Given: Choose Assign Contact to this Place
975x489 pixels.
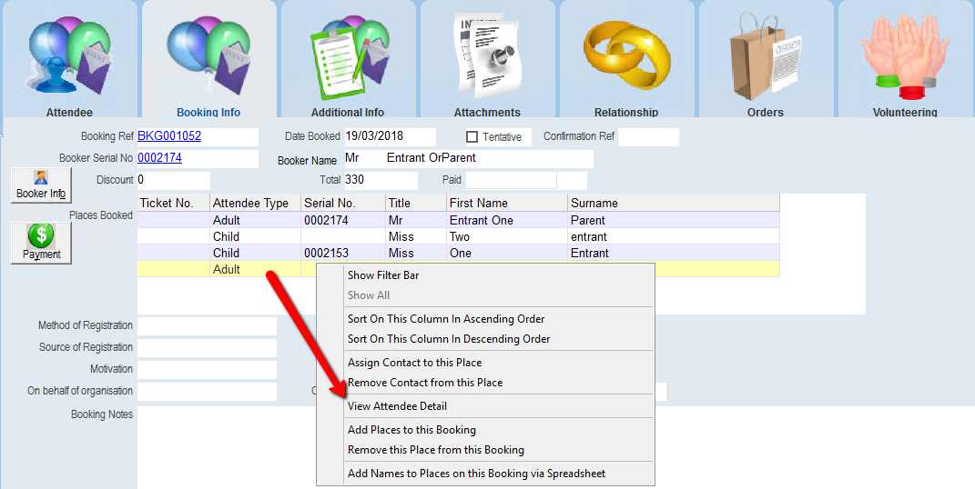Looking at the screenshot, I should pyautogui.click(x=414, y=363).
